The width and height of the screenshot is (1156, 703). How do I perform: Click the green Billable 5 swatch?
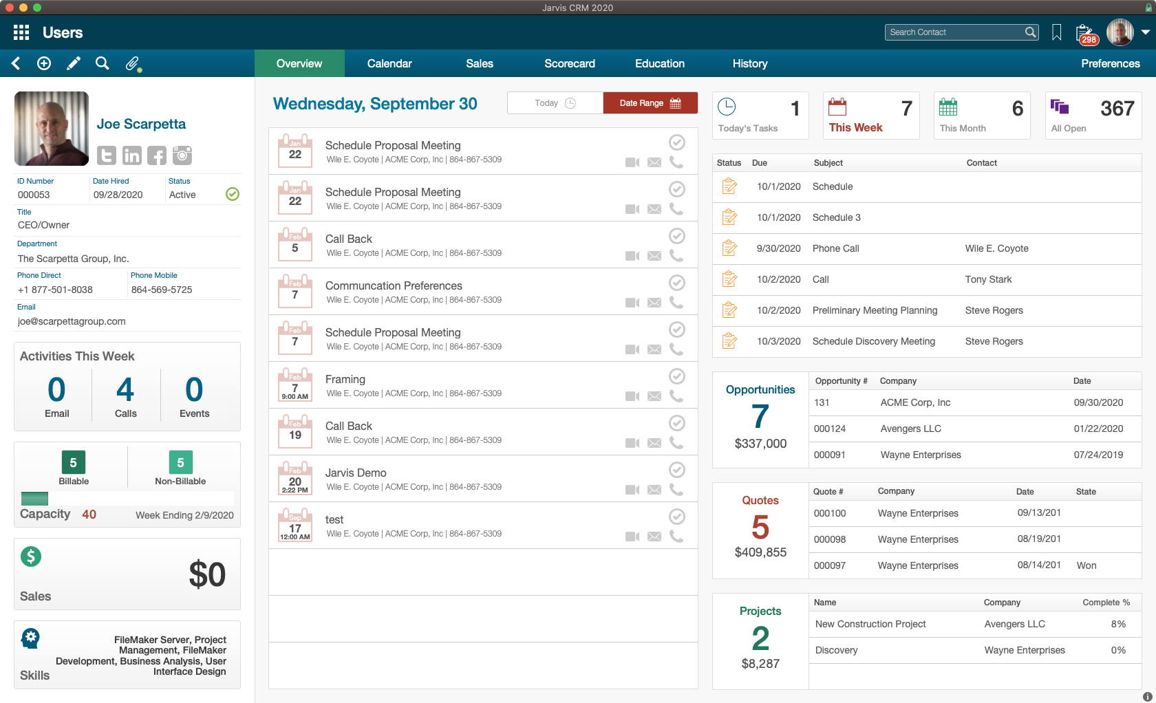pyautogui.click(x=74, y=462)
